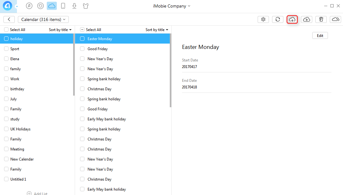Check the holiday calendar checkbox

6,39
